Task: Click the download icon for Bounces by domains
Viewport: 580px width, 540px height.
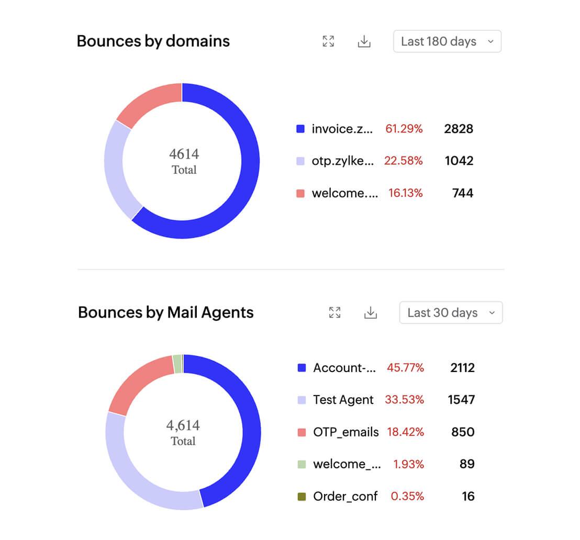Action: click(x=364, y=41)
